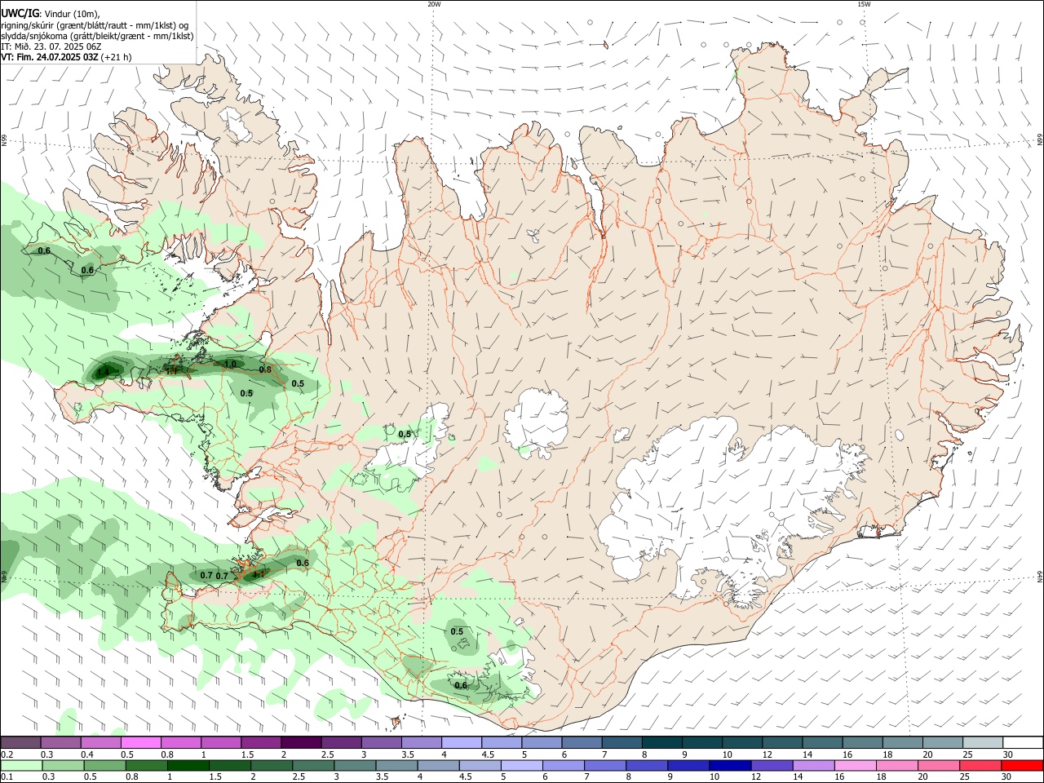Select the dark navy 10–12 rain swatch

point(730,766)
